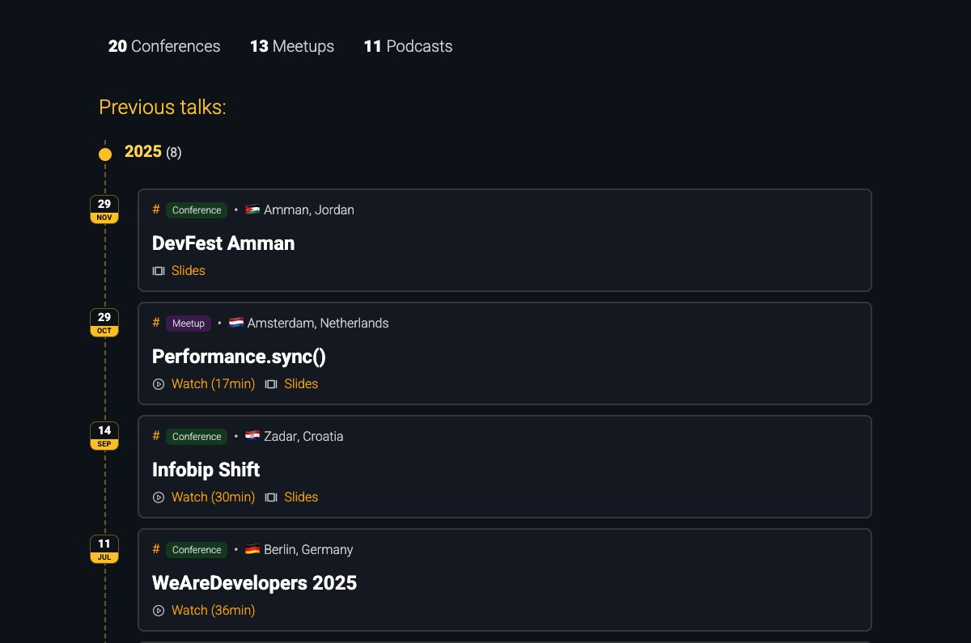The height and width of the screenshot is (643, 971).
Task: Open Watch (36min) for WeAreDevelopers 2025
Action: point(213,611)
